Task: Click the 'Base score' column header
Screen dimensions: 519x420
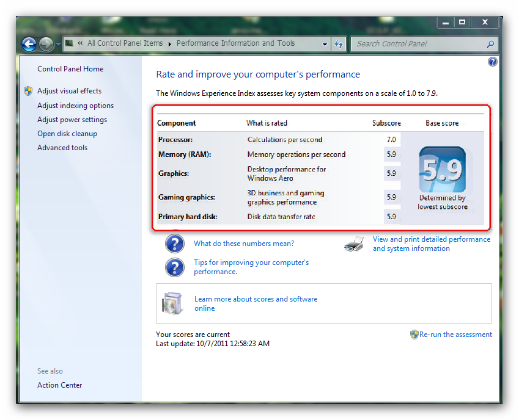Action: pyautogui.click(x=442, y=123)
